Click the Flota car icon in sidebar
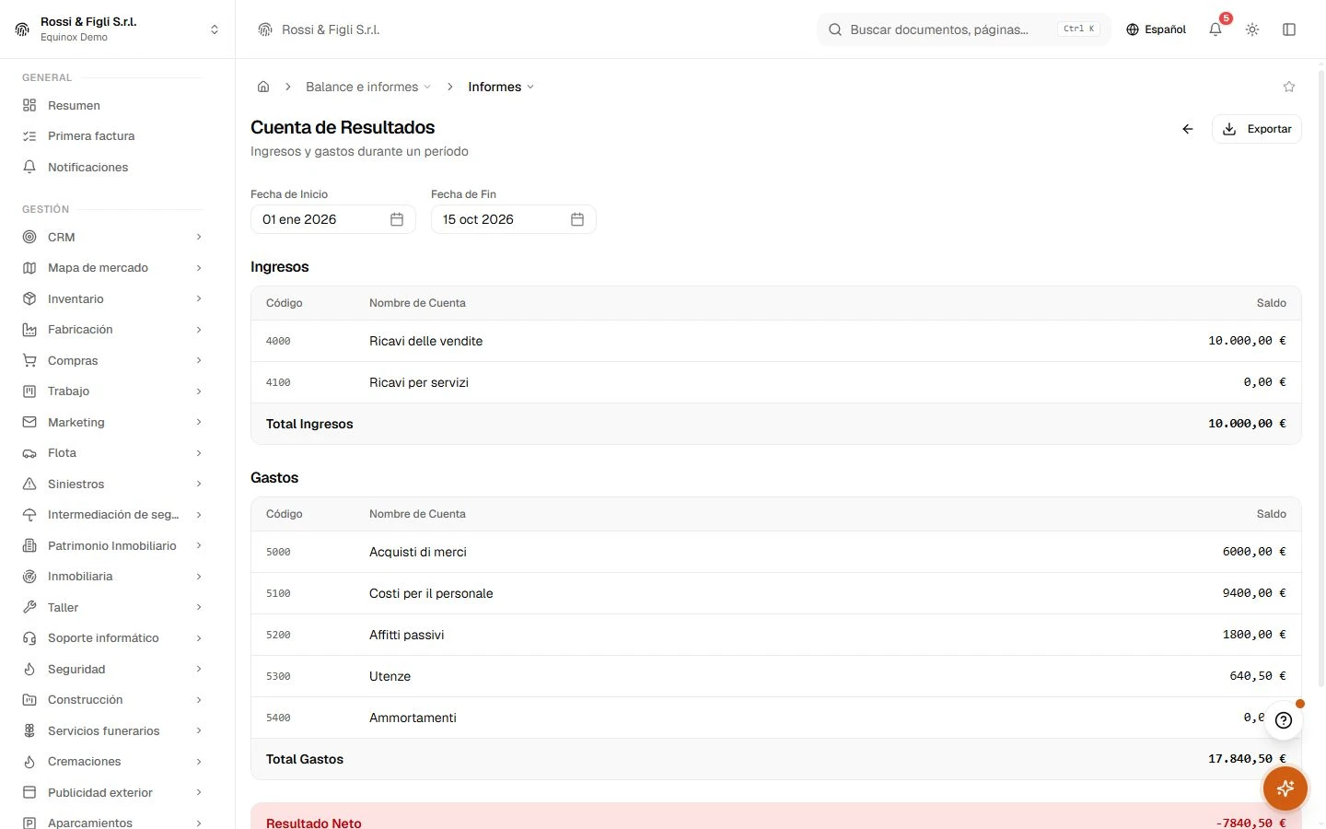 [29, 453]
